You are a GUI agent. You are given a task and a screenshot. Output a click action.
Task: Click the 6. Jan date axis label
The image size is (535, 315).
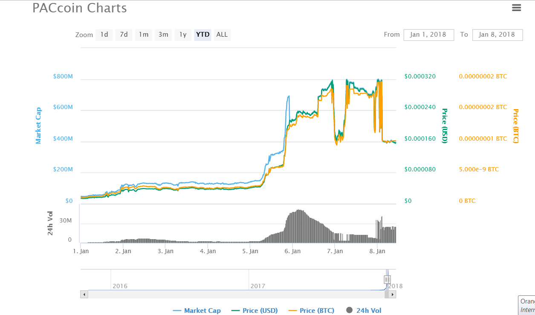tap(292, 251)
